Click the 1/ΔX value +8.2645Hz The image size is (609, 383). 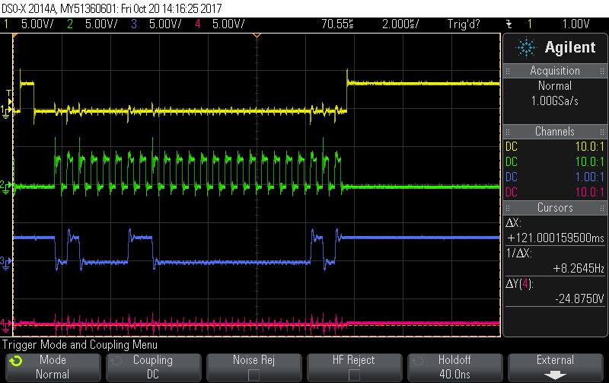pyautogui.click(x=579, y=268)
